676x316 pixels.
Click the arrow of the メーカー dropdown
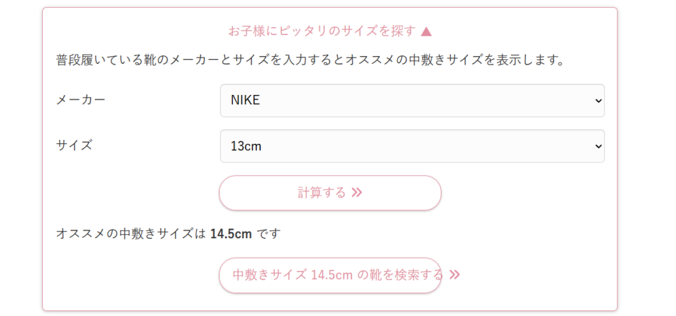pos(598,101)
